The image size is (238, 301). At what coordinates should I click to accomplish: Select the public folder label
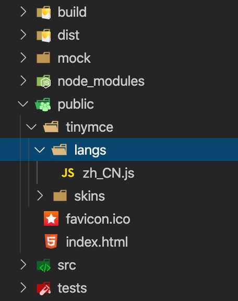76,105
